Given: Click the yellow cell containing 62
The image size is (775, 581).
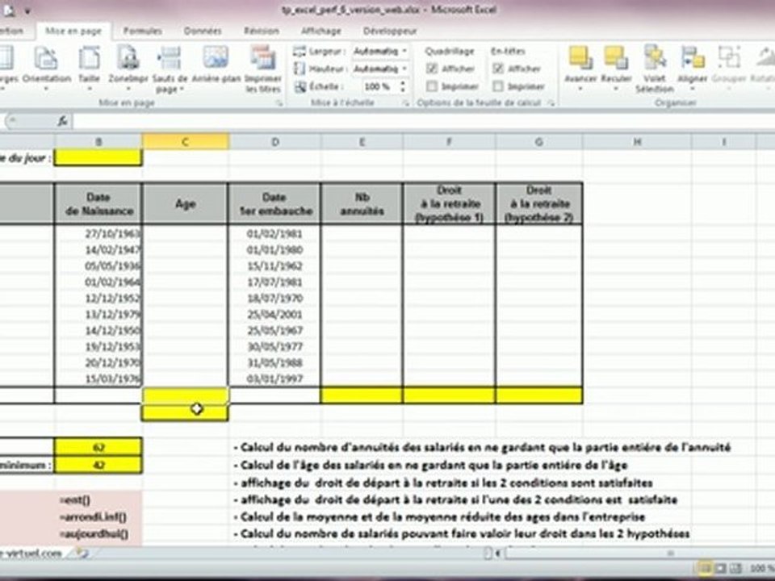Looking at the screenshot, I should tap(98, 448).
